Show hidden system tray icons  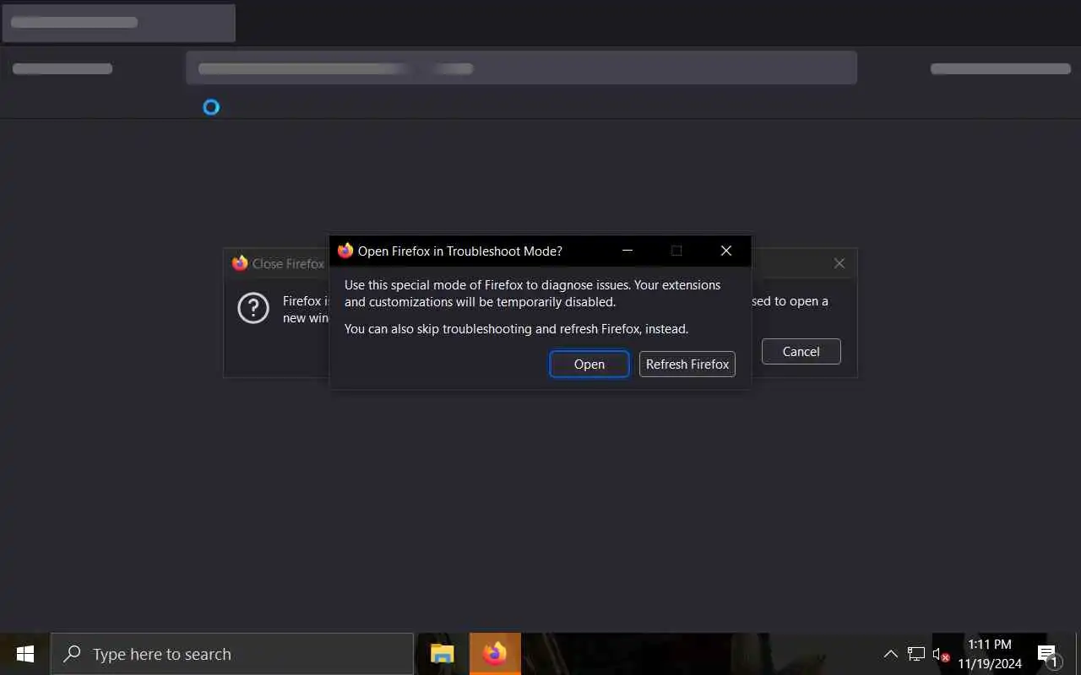[x=890, y=654]
